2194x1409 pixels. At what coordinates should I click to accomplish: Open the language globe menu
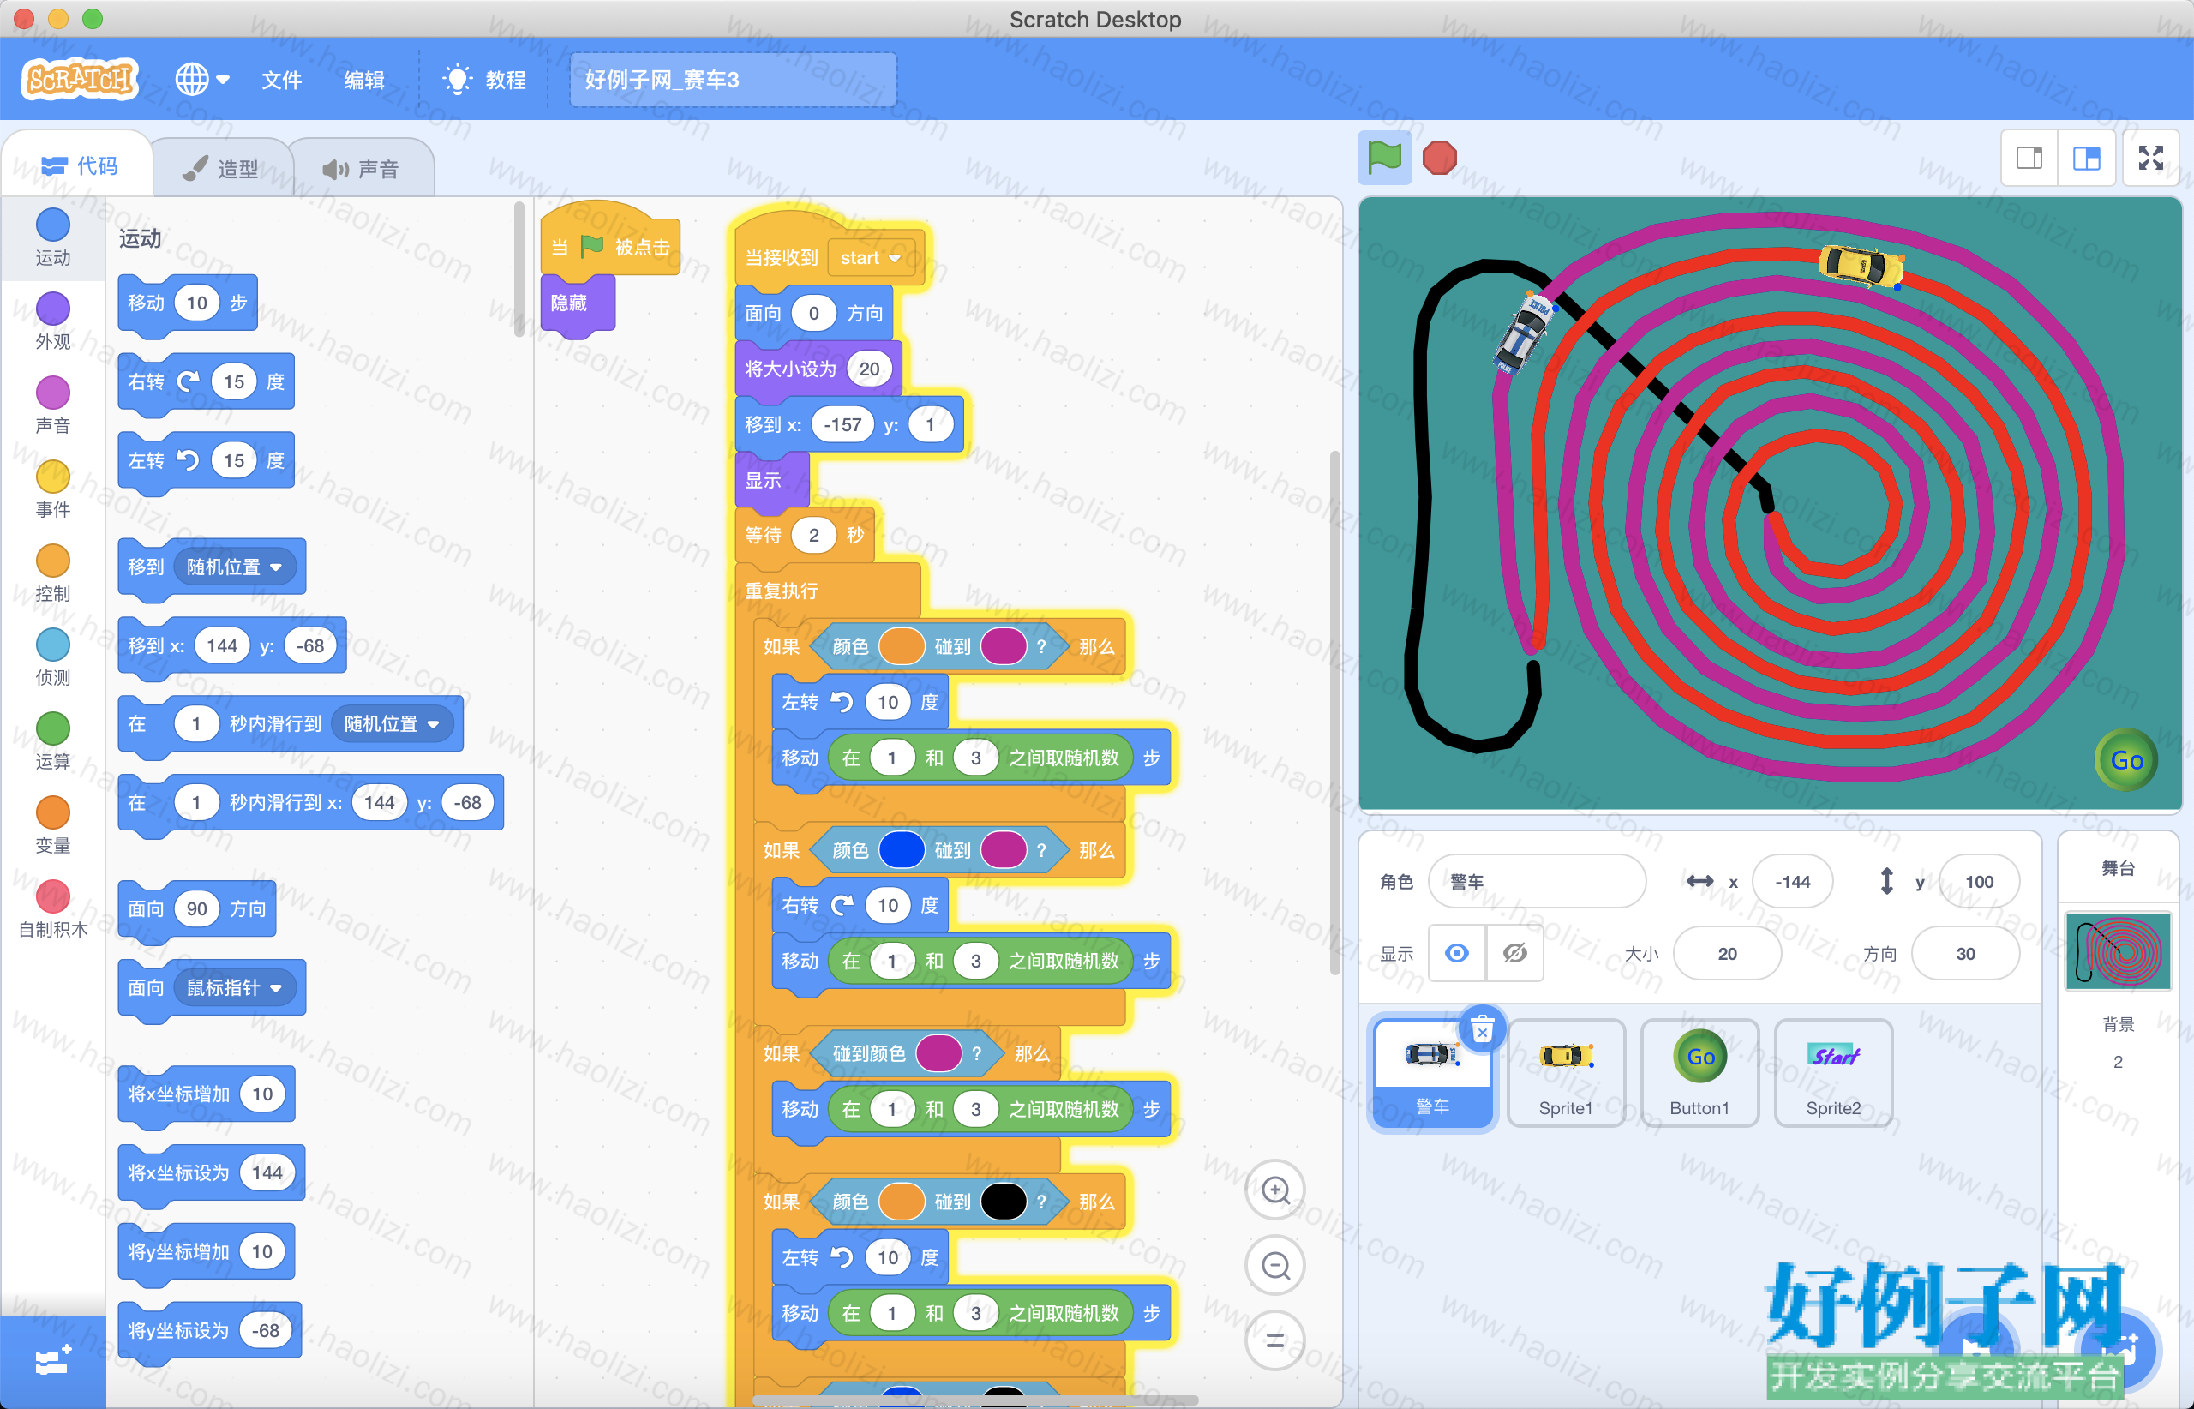[x=202, y=80]
